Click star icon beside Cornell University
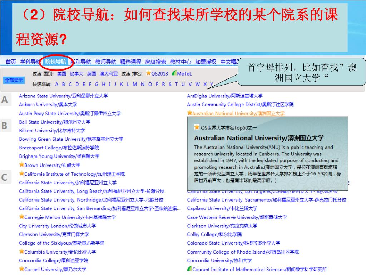Viewport: 366px width, 275px height. pos(21,269)
